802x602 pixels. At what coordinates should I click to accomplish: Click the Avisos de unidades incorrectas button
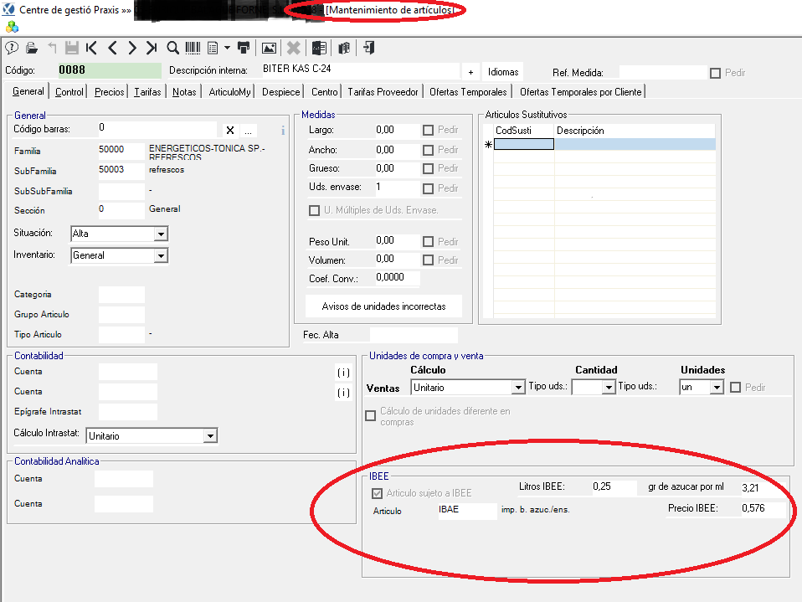[383, 306]
